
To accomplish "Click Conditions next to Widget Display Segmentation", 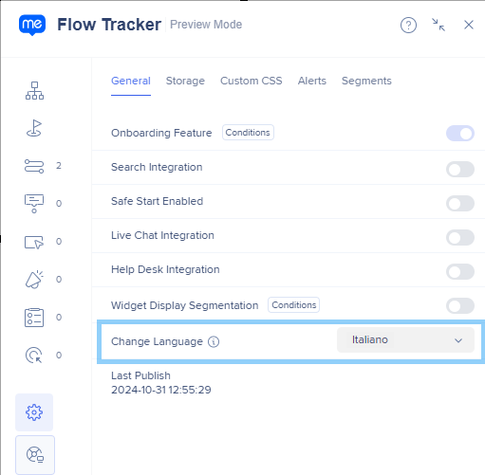I will point(294,305).
